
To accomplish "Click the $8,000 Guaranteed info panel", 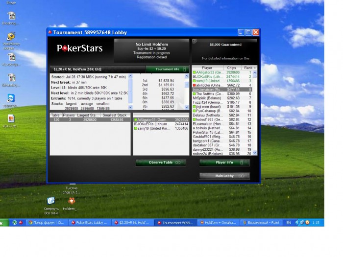I will pyautogui.click(x=224, y=51).
